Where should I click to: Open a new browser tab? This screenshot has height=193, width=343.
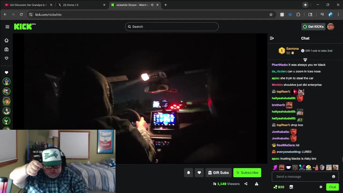coord(166,5)
